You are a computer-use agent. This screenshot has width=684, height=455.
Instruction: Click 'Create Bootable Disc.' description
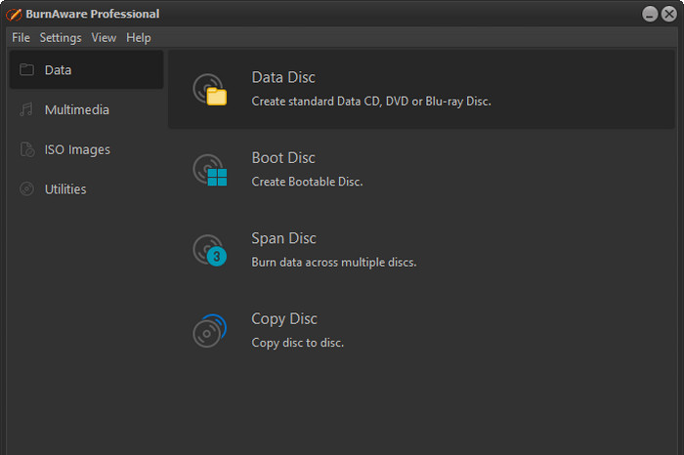click(307, 182)
